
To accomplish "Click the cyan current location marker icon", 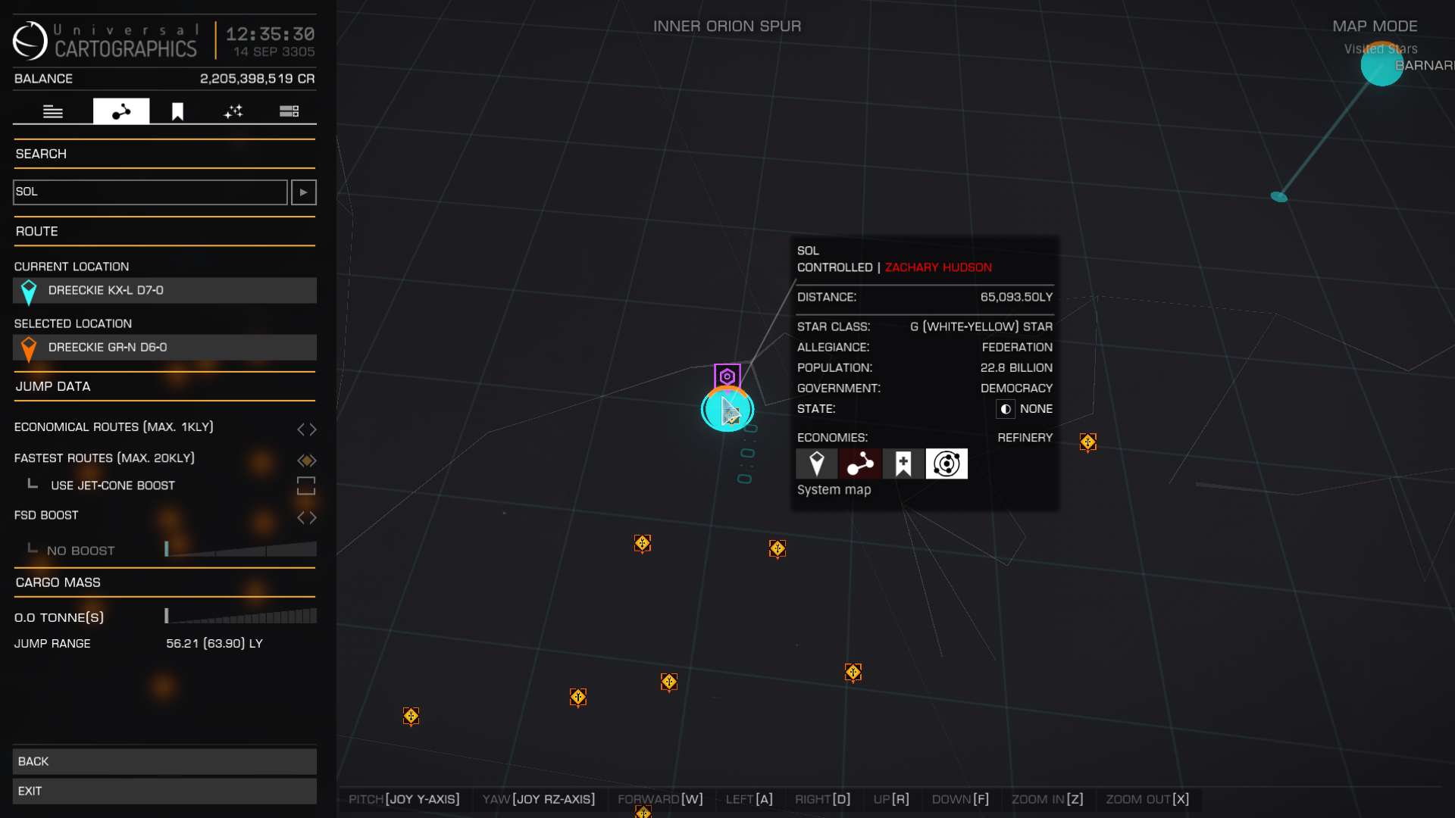I will coord(29,292).
